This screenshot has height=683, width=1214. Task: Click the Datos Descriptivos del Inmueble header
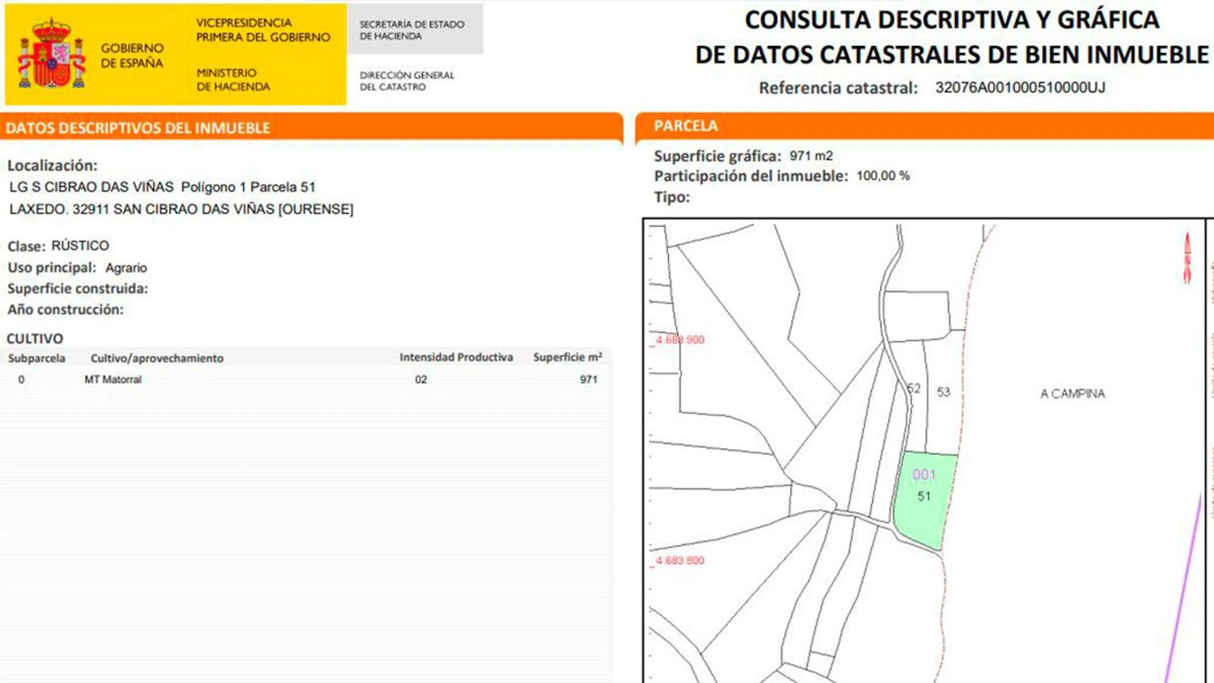click(x=137, y=128)
